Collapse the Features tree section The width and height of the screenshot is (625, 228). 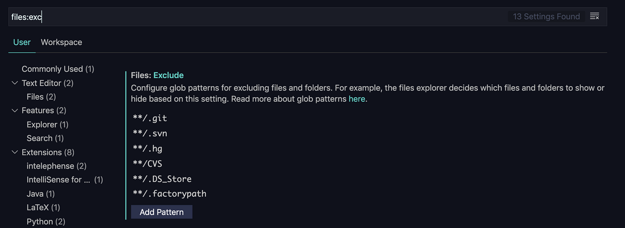click(15, 110)
